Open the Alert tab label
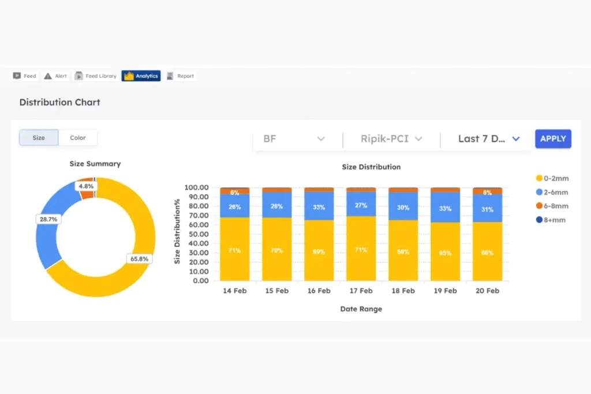Screen dimensions: 591x394 pos(61,76)
